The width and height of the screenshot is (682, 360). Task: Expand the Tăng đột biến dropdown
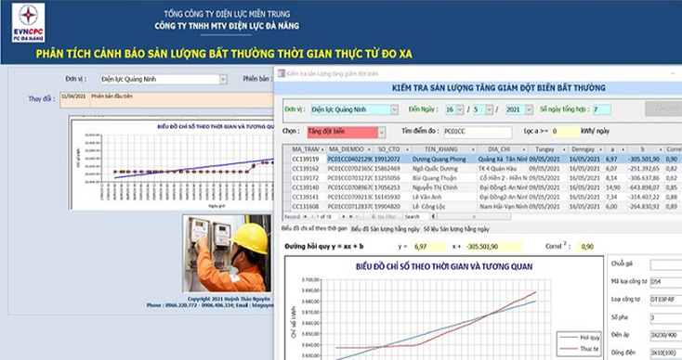coord(382,132)
